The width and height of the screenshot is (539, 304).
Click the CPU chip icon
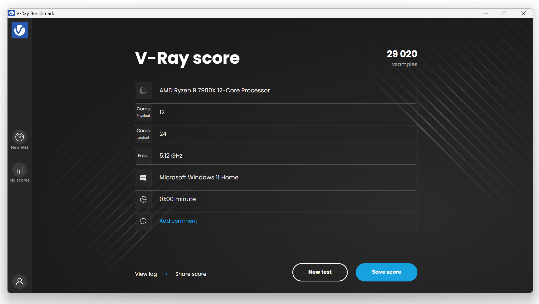coord(143,91)
